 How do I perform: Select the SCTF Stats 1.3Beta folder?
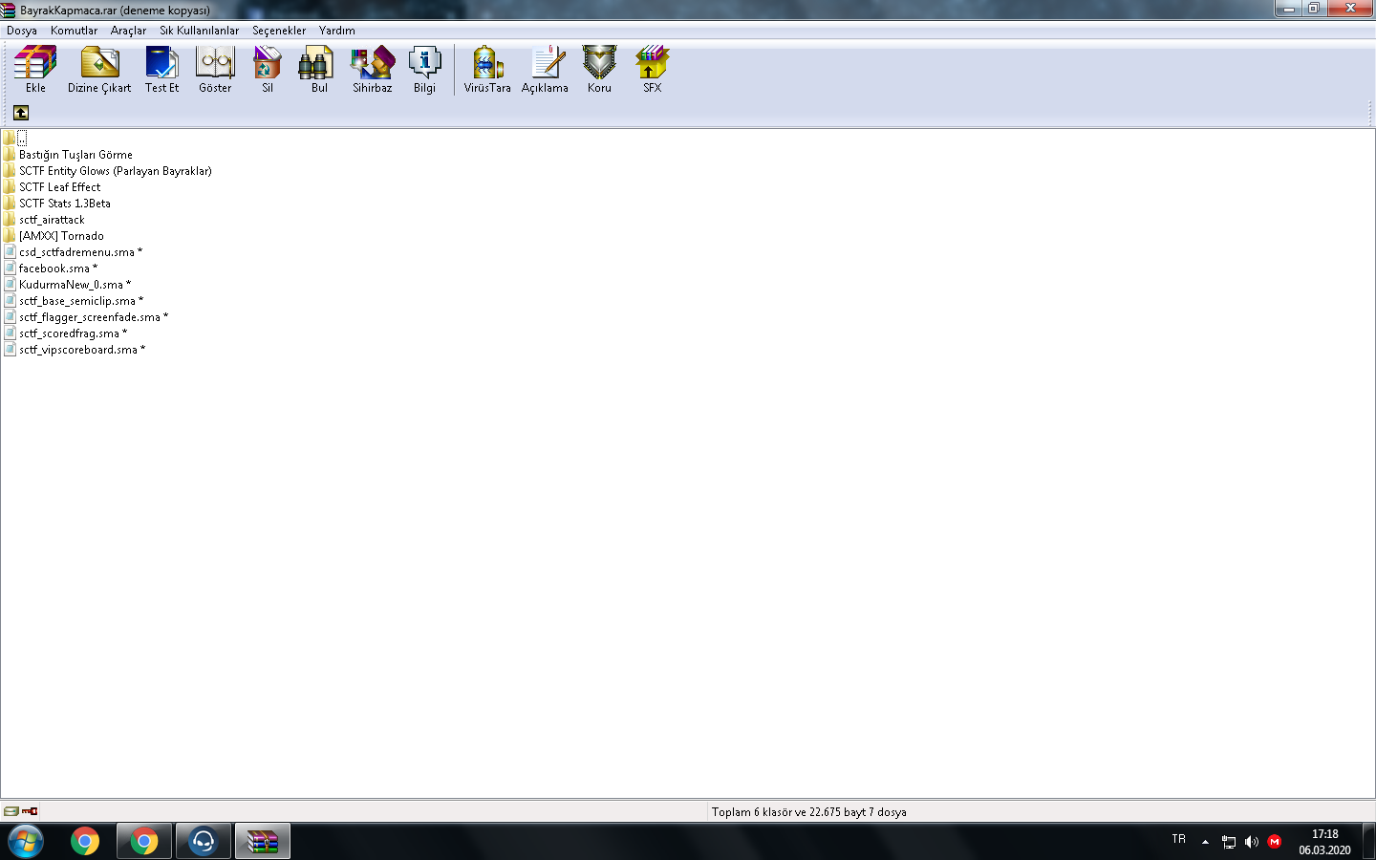[65, 204]
